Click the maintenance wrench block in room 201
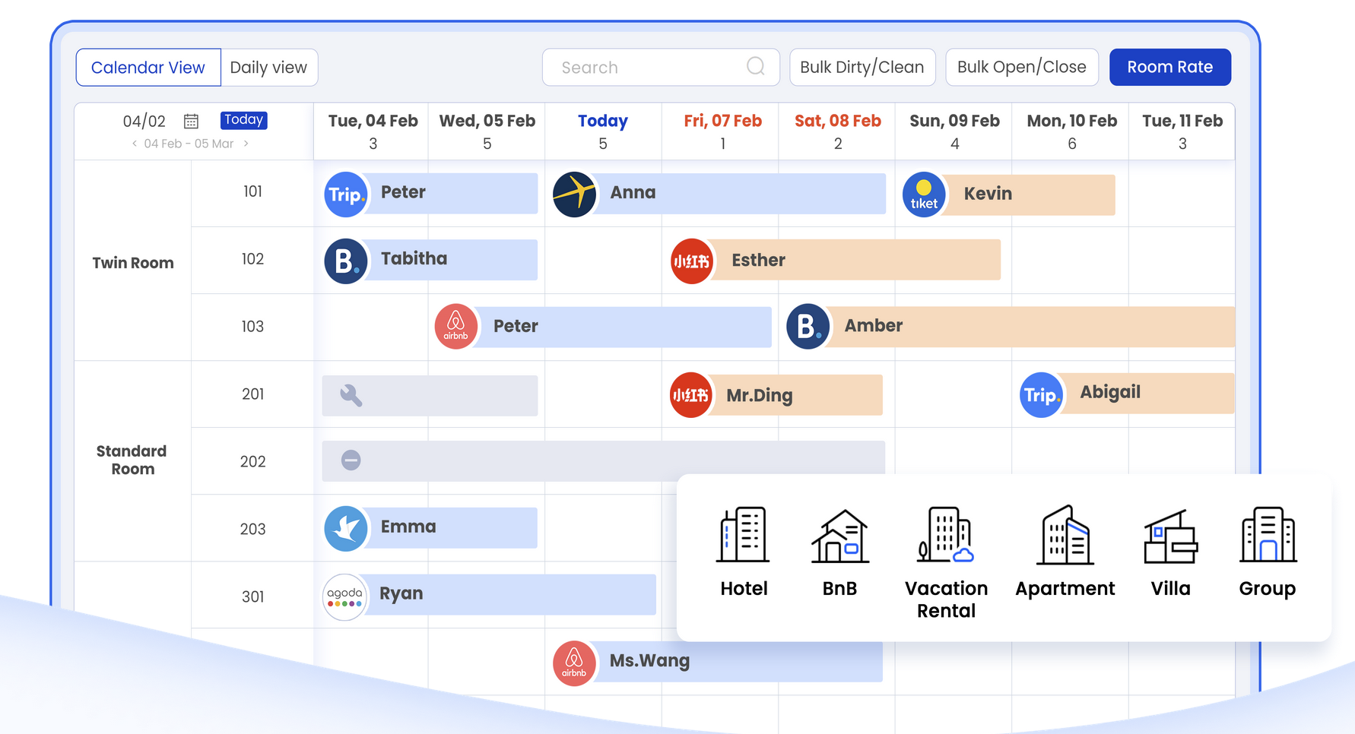This screenshot has height=734, width=1355. click(x=351, y=395)
